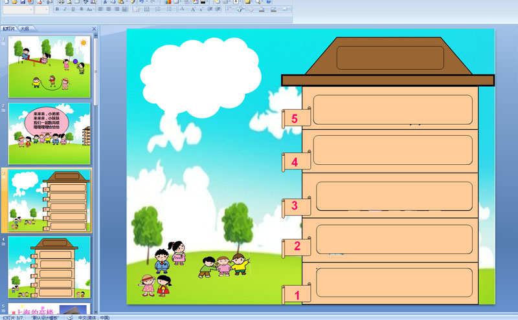Center align text
The width and height of the screenshot is (518, 320).
pyautogui.click(x=109, y=9)
